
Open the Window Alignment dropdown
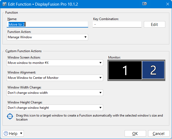click(x=55, y=78)
